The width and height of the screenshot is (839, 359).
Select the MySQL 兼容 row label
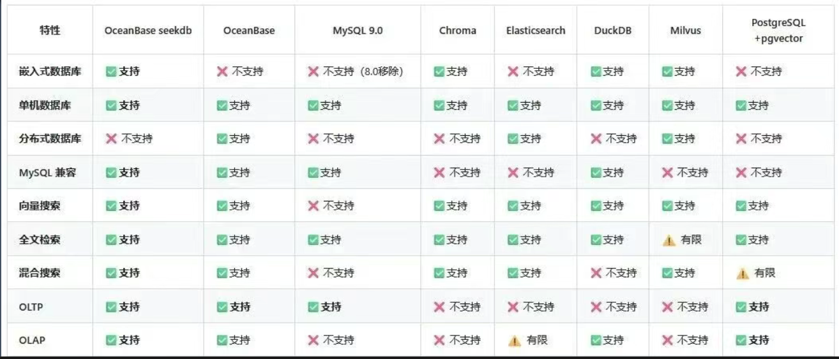[47, 172]
